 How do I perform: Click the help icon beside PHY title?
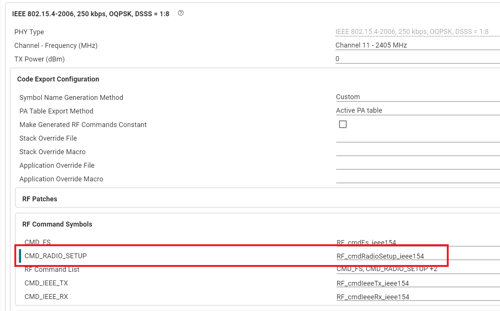pyautogui.click(x=181, y=13)
